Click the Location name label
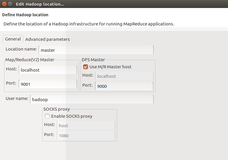Viewport: 228px width, 160px height. tap(21, 49)
